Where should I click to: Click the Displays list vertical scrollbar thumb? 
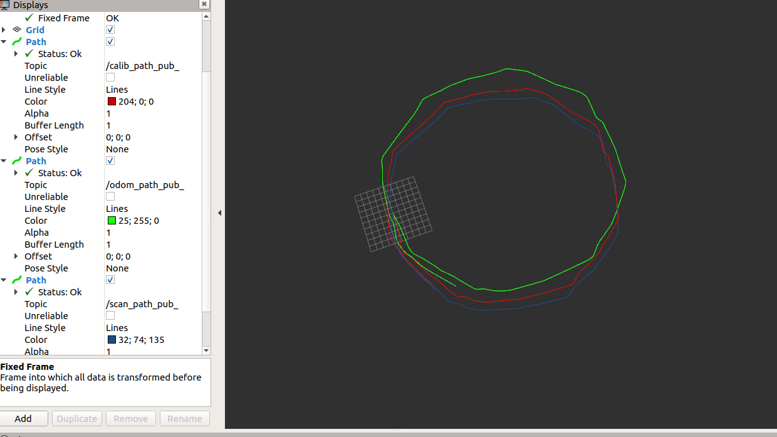point(206,191)
